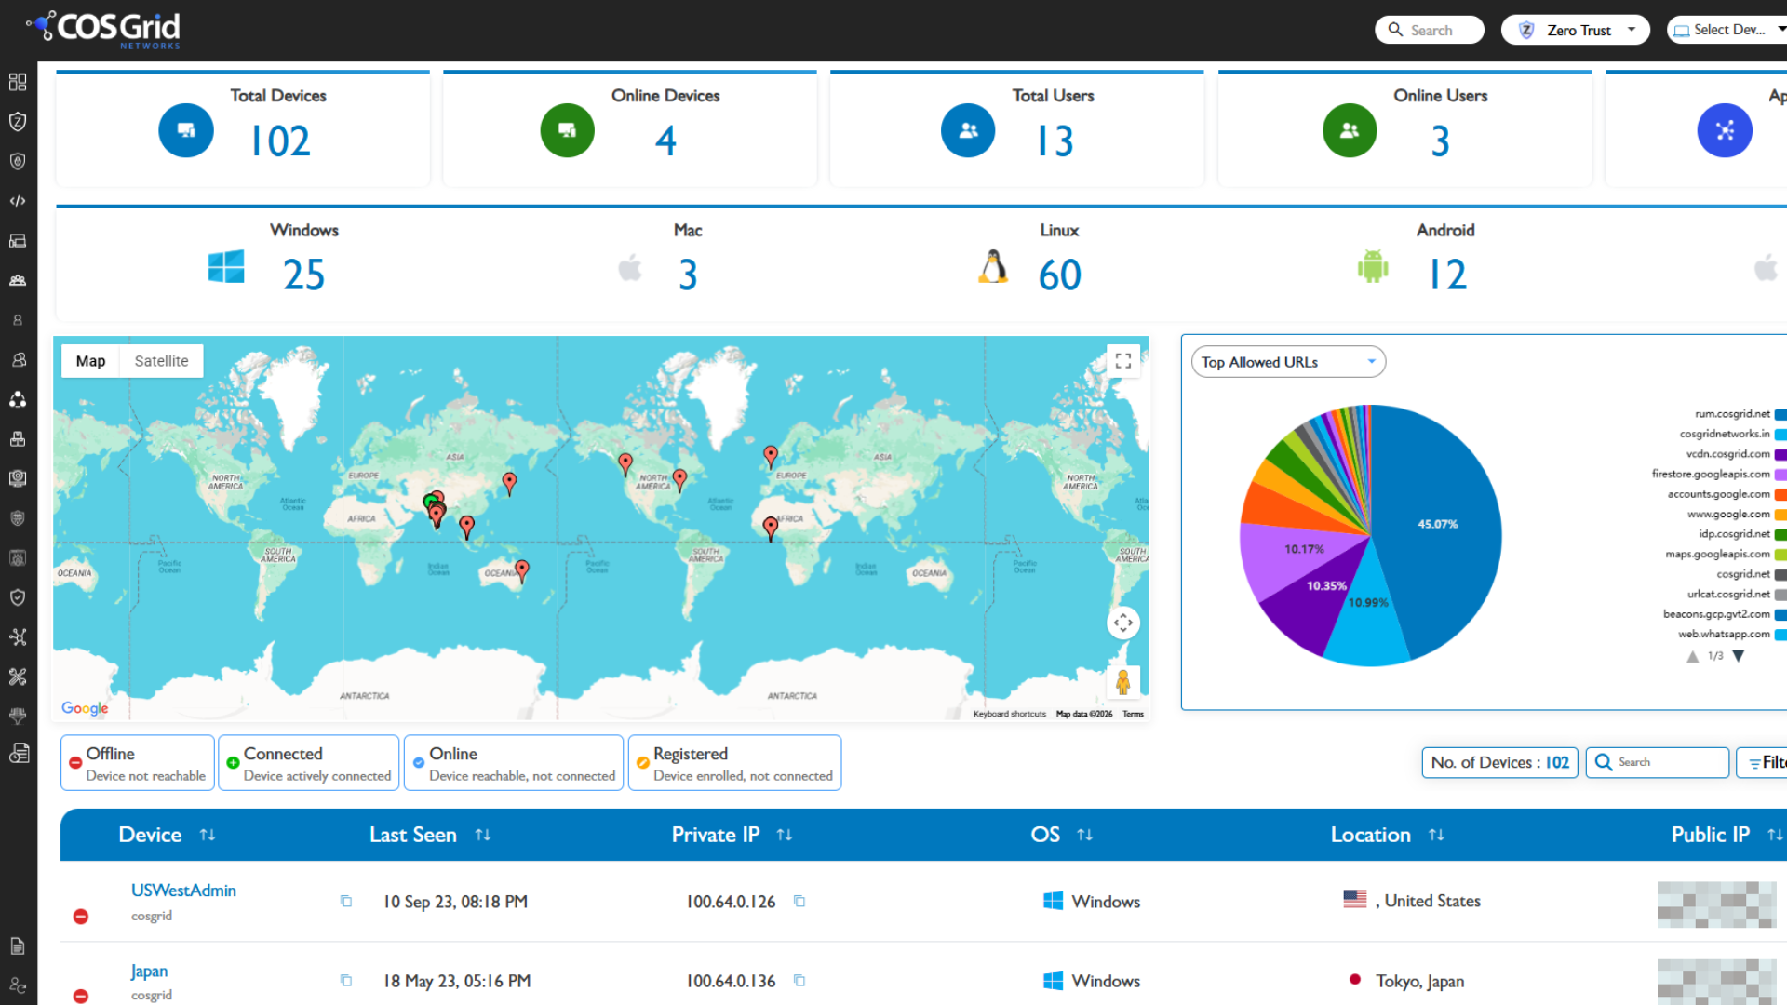The image size is (1787, 1005).
Task: Sort table by Public IP column
Action: pos(1775,835)
